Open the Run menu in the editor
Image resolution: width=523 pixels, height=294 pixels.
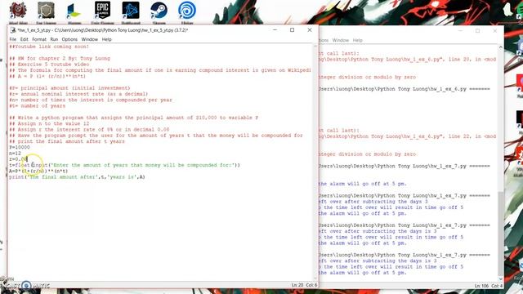(54, 39)
